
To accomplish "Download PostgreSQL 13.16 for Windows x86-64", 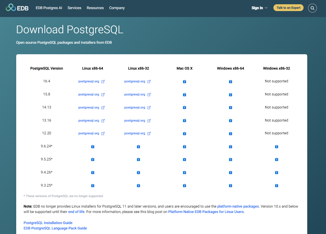I will click(231, 120).
